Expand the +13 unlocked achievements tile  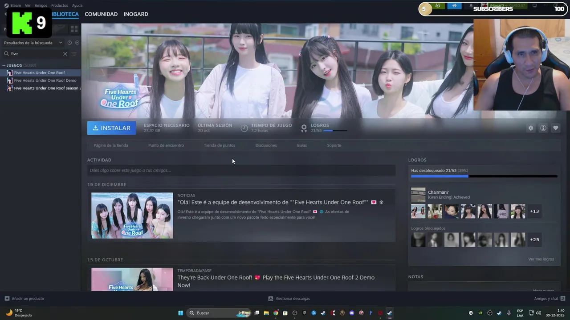(534, 211)
